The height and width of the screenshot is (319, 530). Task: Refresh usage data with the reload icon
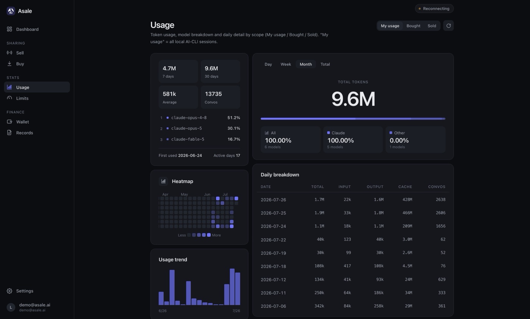[x=449, y=26]
